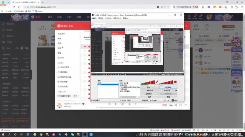The image size is (245, 137).
Task: Open the first menu in the OBS menu bar
Action: pyautogui.click(x=94, y=18)
